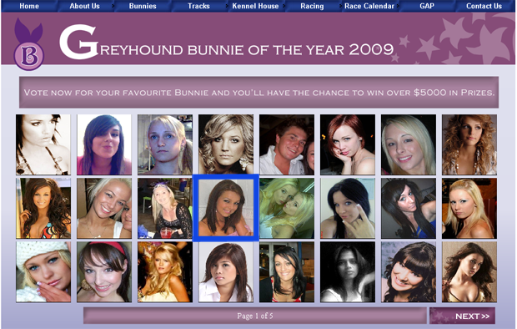Choose the photo with white knit hat
Screen dimensions: 517x329
pyautogui.click(x=43, y=271)
